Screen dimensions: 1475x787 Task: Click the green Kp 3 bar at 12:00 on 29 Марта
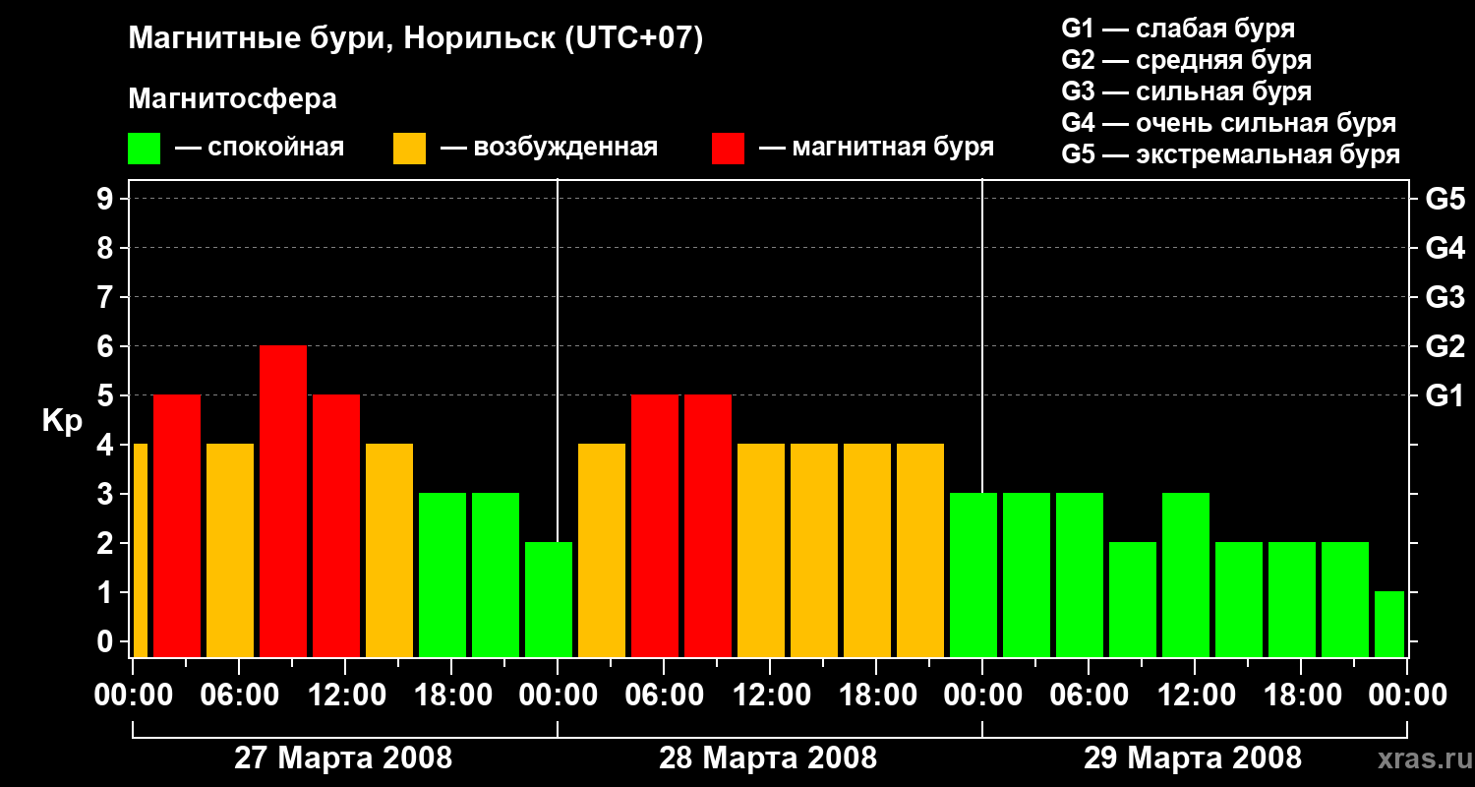coord(1186,575)
